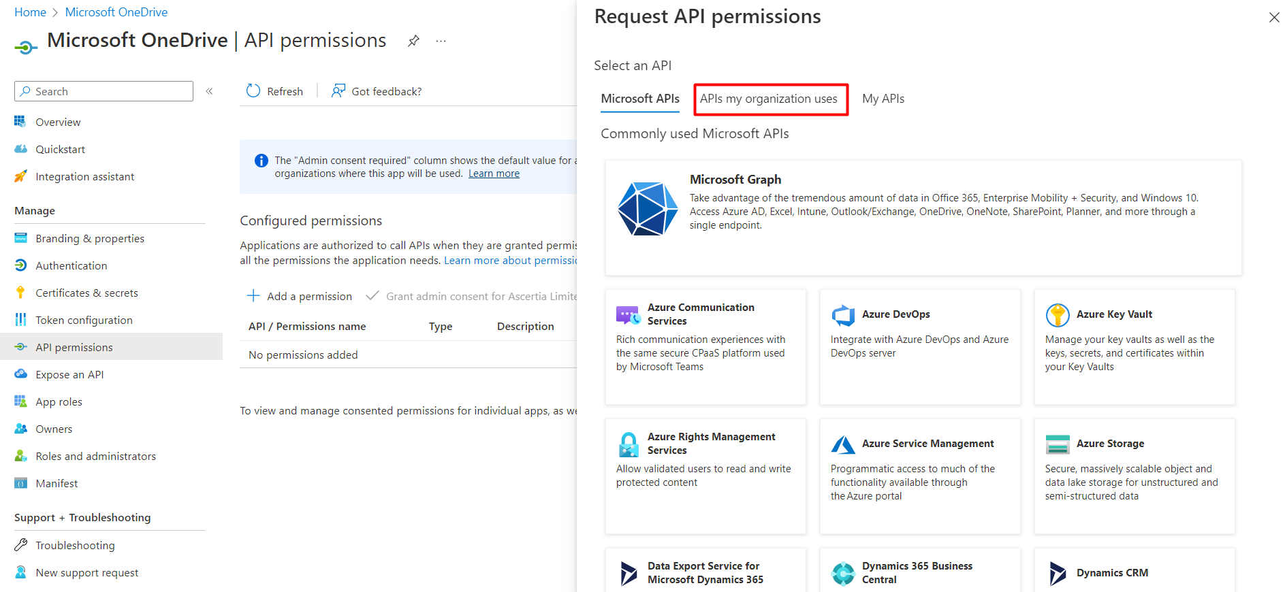Image resolution: width=1285 pixels, height=592 pixels.
Task: Click Grant admin consent for Ascertia button
Action: click(x=471, y=296)
